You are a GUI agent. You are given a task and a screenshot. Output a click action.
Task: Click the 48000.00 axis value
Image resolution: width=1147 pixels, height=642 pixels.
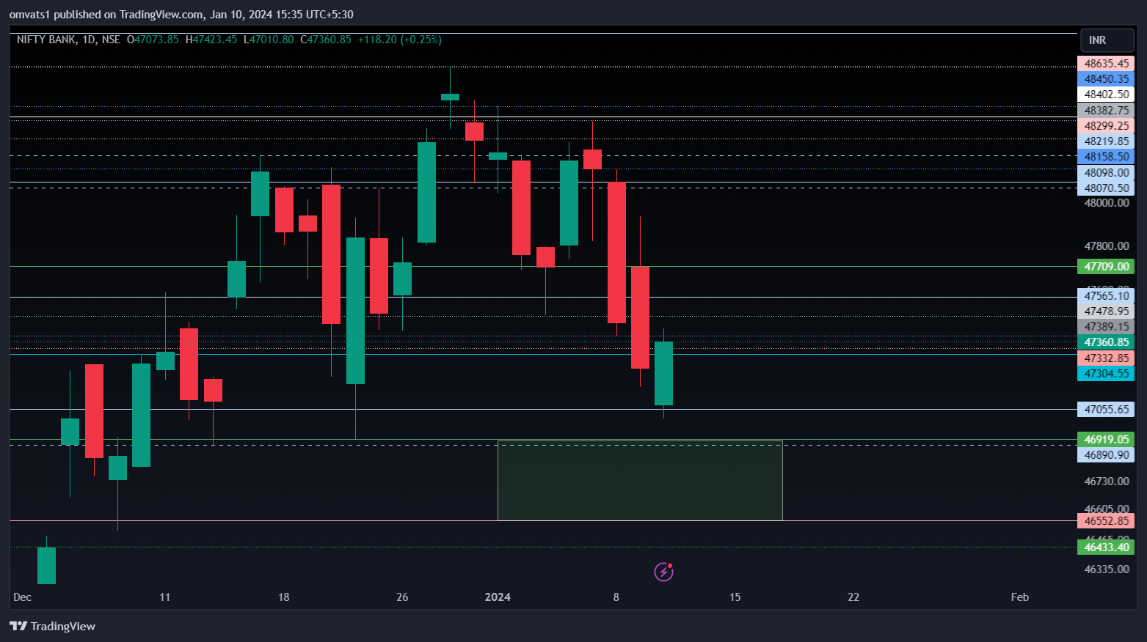[x=1107, y=203]
